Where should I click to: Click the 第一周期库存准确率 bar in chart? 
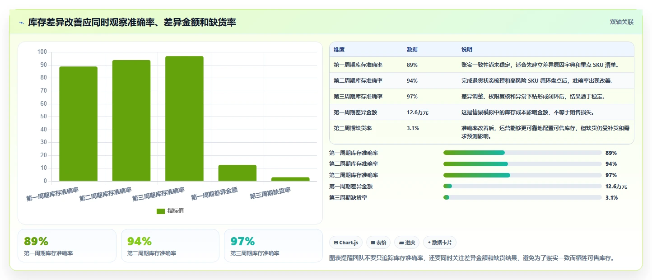coord(78,124)
